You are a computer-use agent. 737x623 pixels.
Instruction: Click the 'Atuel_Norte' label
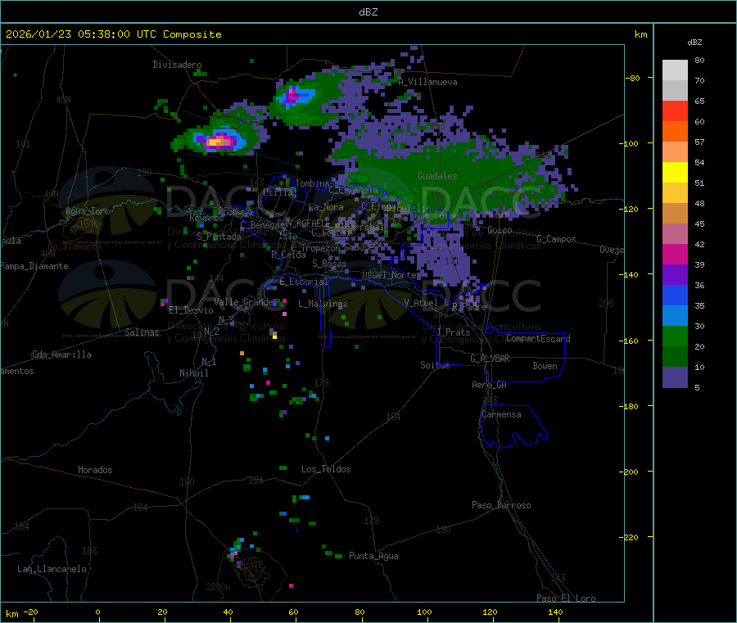[x=389, y=275]
